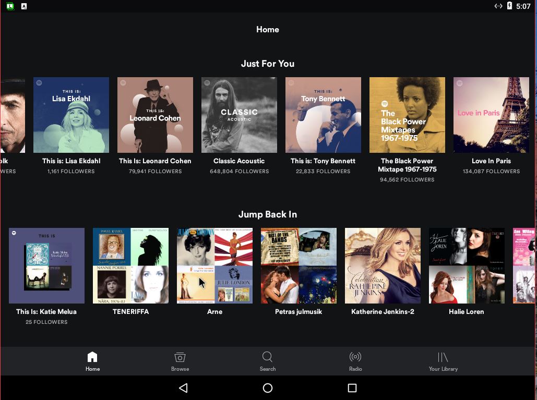Tap the Home house icon
537x400 pixels.
pos(92,357)
